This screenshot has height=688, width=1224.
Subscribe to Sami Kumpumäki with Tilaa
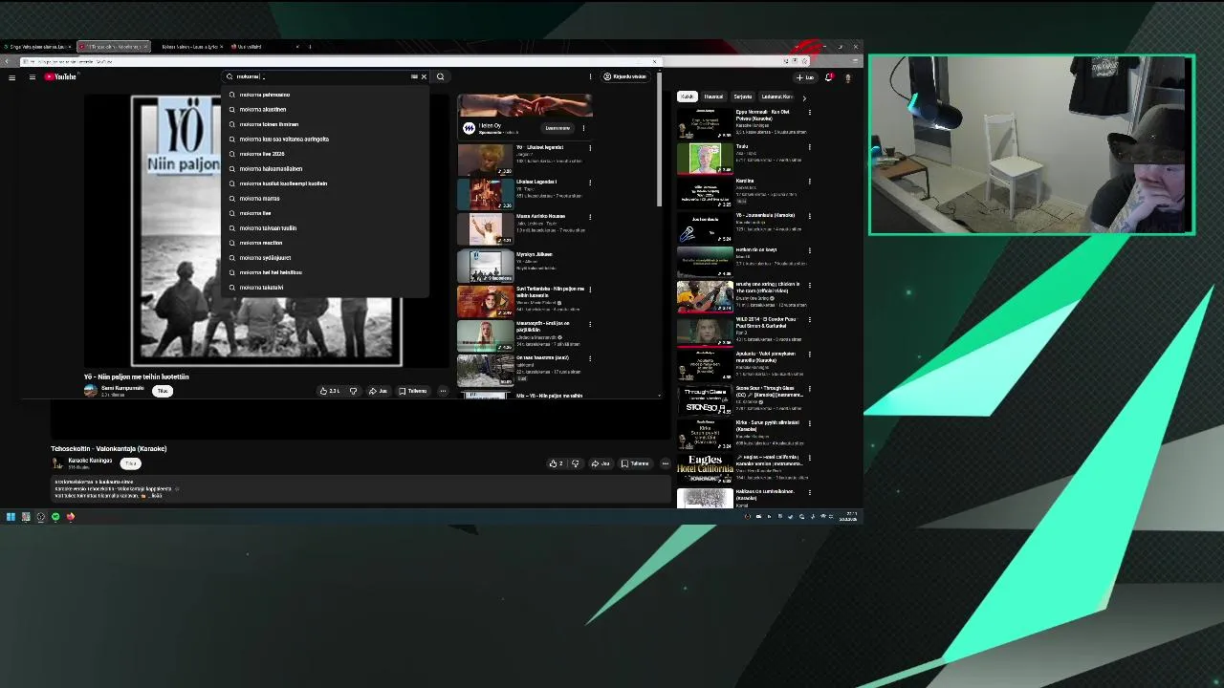coord(163,391)
